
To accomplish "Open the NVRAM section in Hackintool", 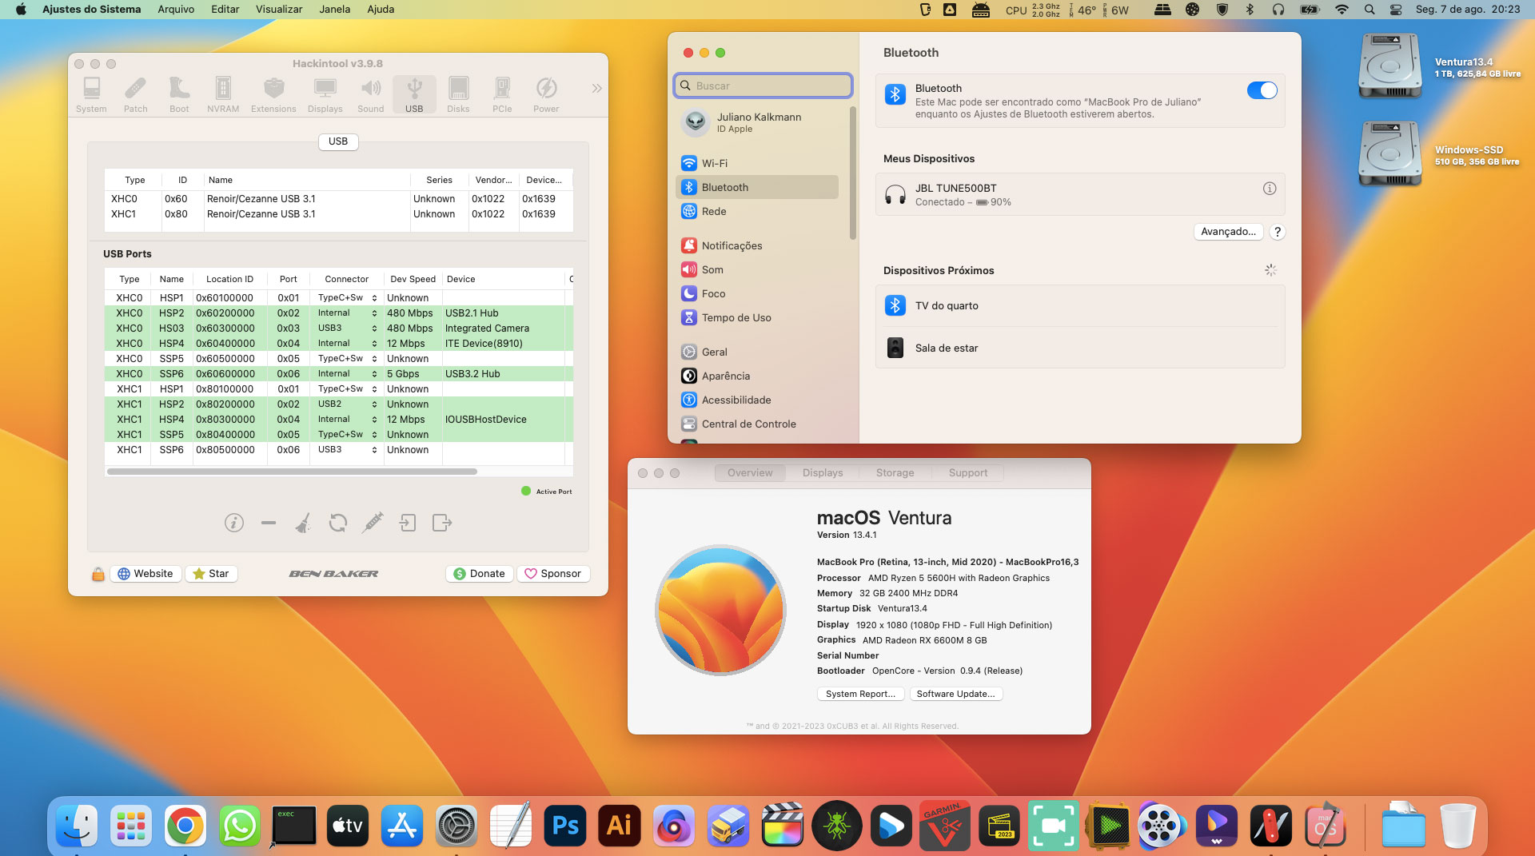I will coord(223,93).
